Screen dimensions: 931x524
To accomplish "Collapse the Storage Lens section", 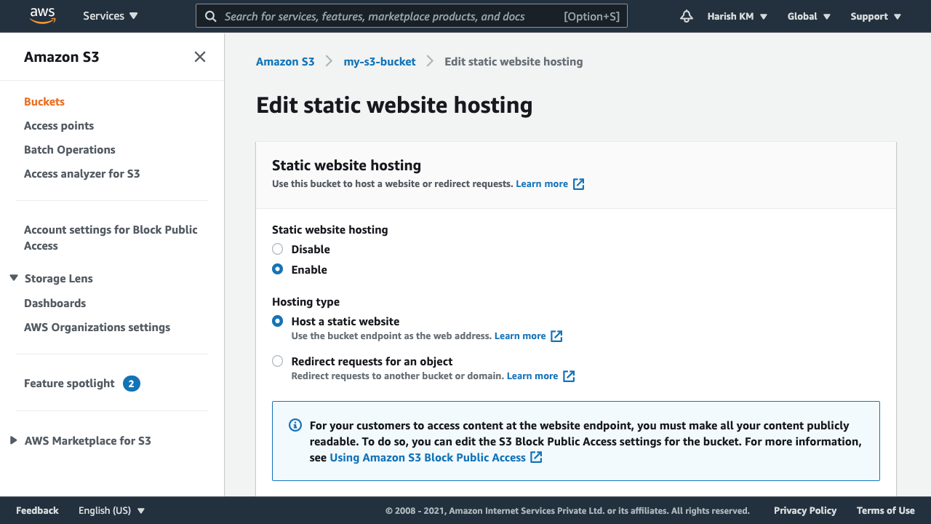I will click(12, 278).
